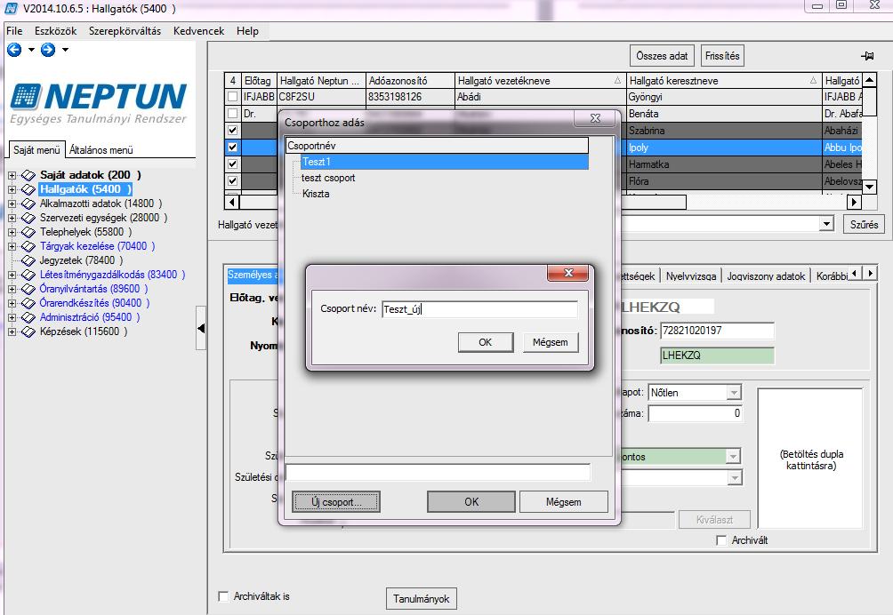
Task: Click the Új csoport... button
Action: point(336,502)
